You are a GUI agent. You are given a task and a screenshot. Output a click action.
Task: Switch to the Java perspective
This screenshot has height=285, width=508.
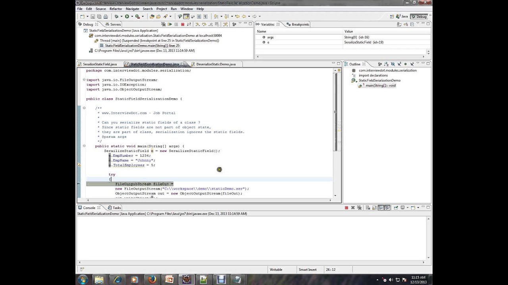coord(402,16)
